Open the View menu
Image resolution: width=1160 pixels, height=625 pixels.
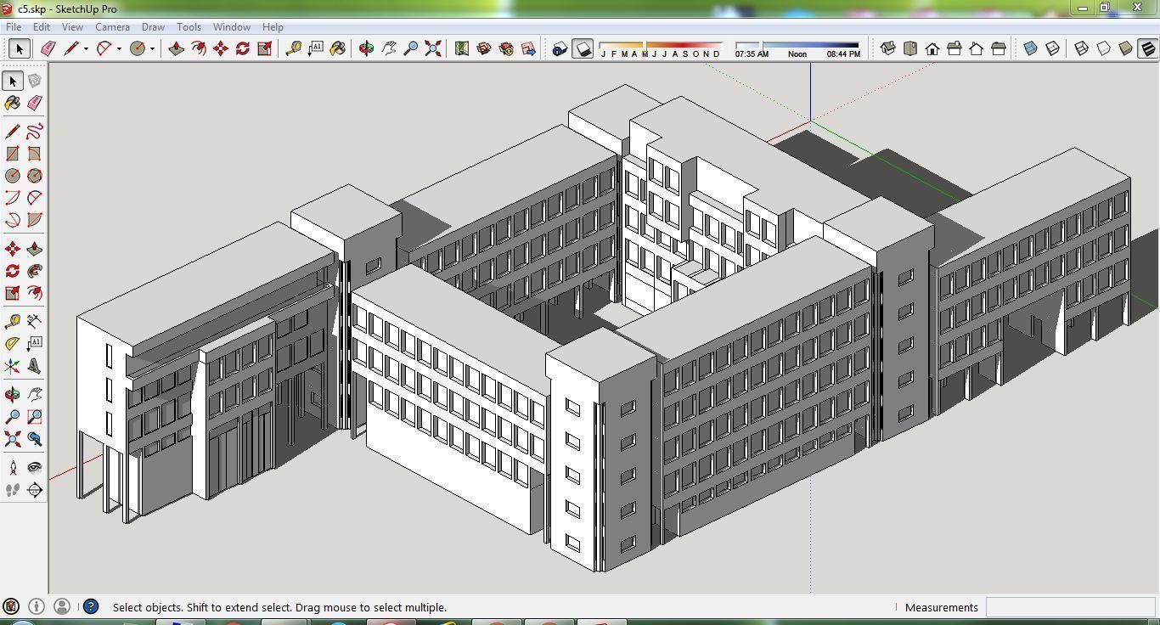72,27
